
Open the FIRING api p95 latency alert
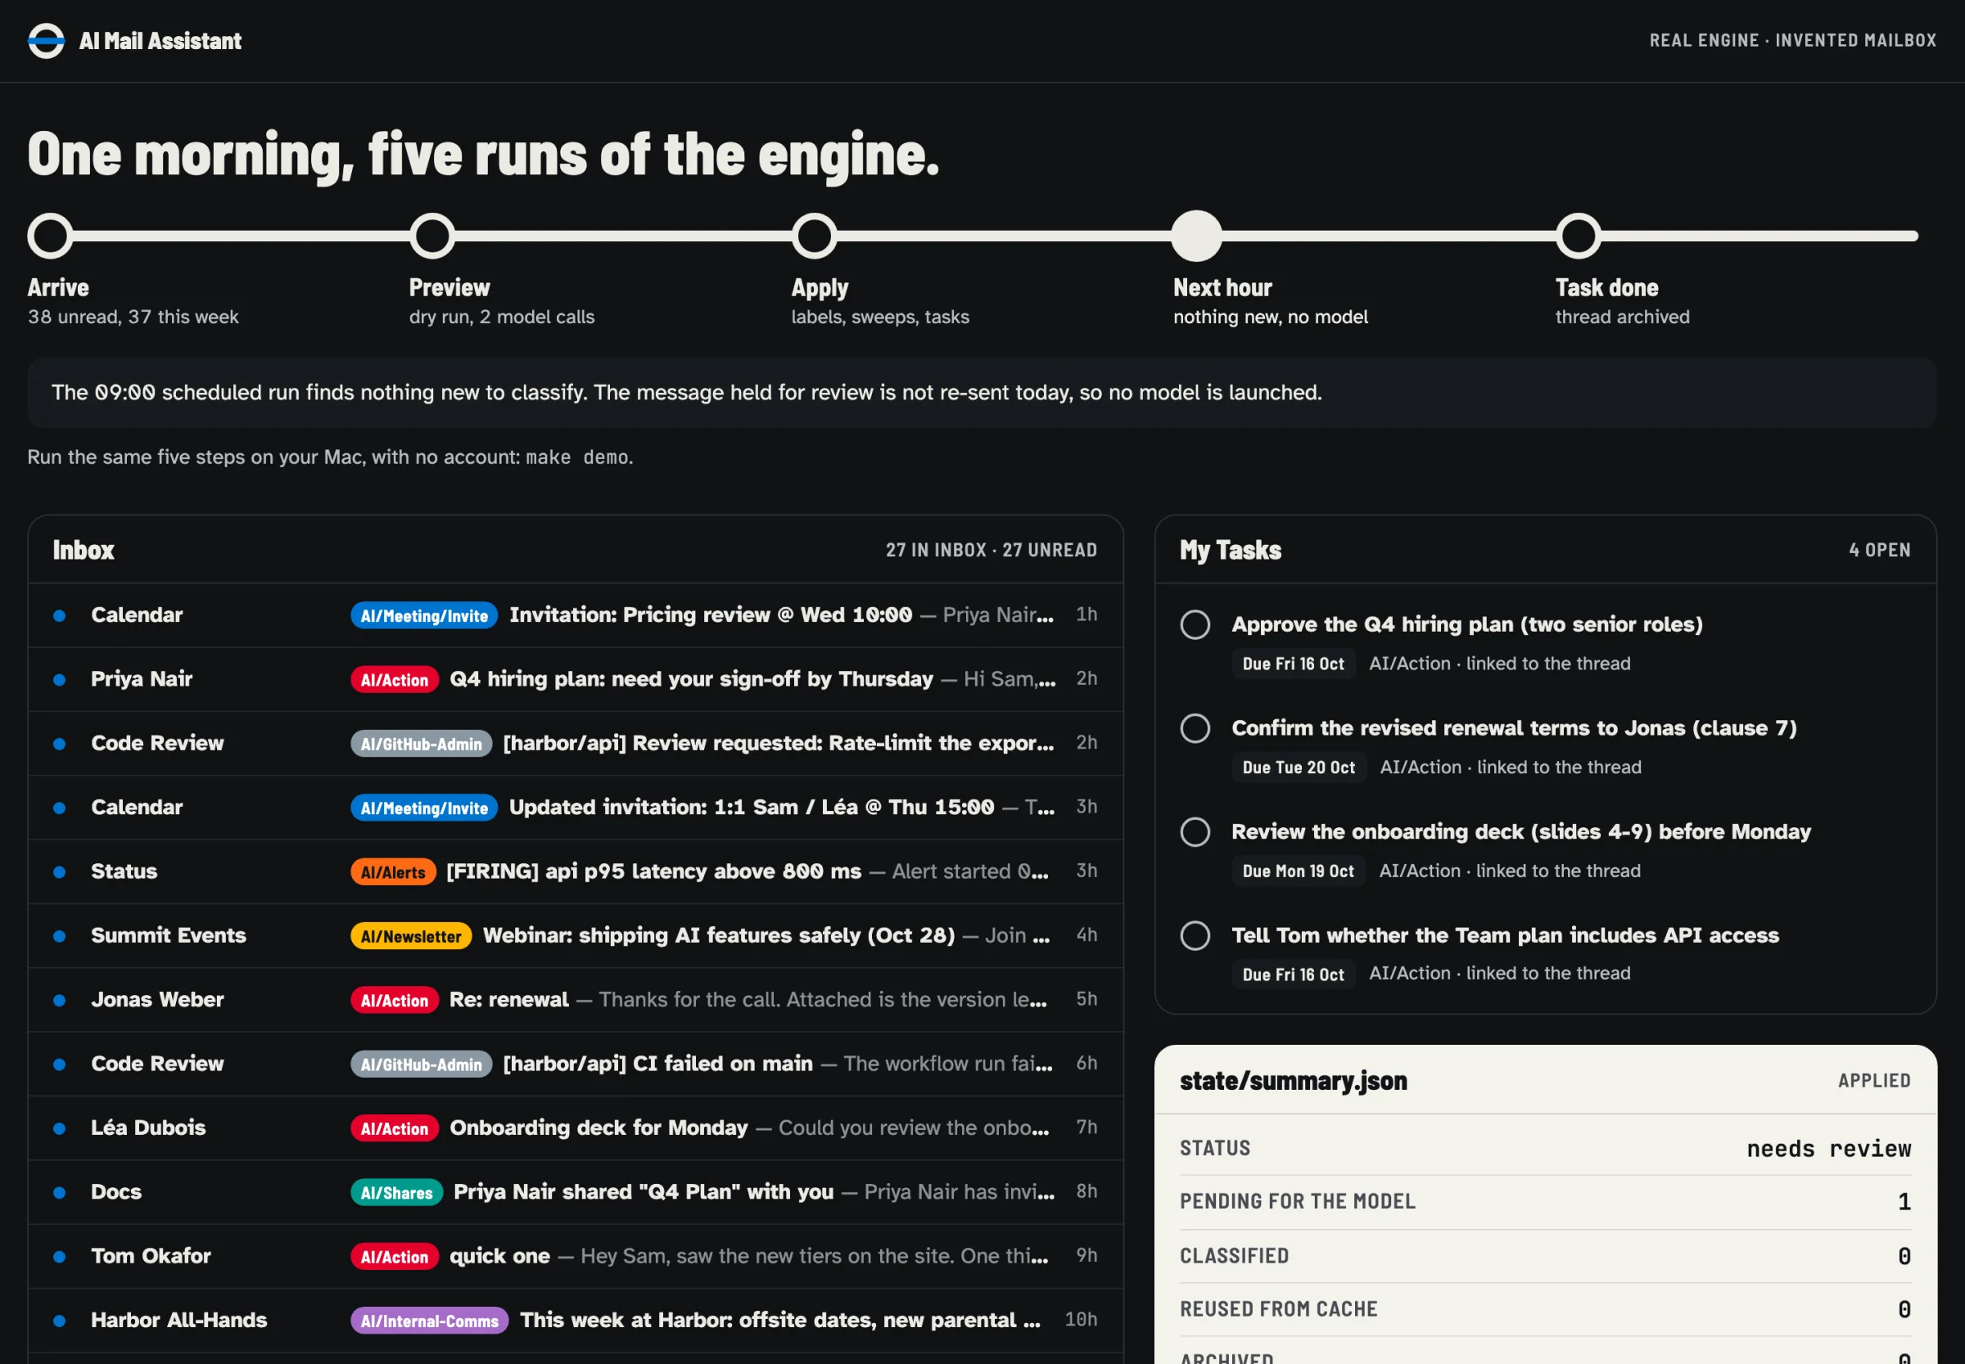575,871
